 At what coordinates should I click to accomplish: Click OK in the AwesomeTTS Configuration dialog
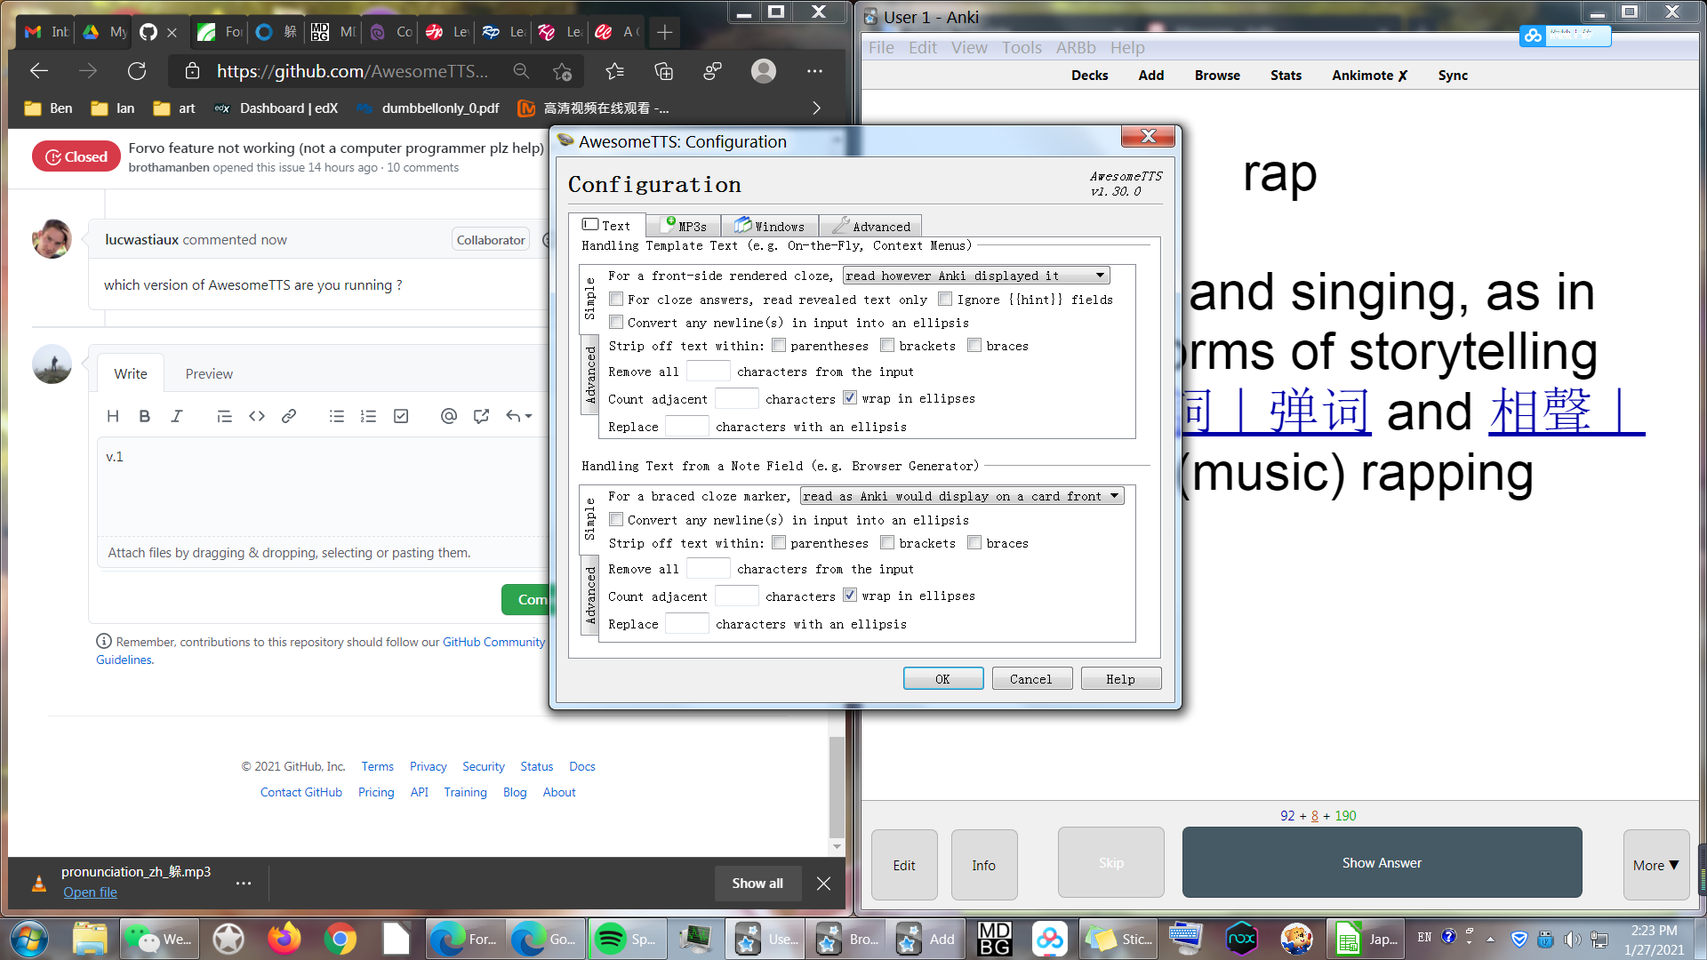coord(942,679)
